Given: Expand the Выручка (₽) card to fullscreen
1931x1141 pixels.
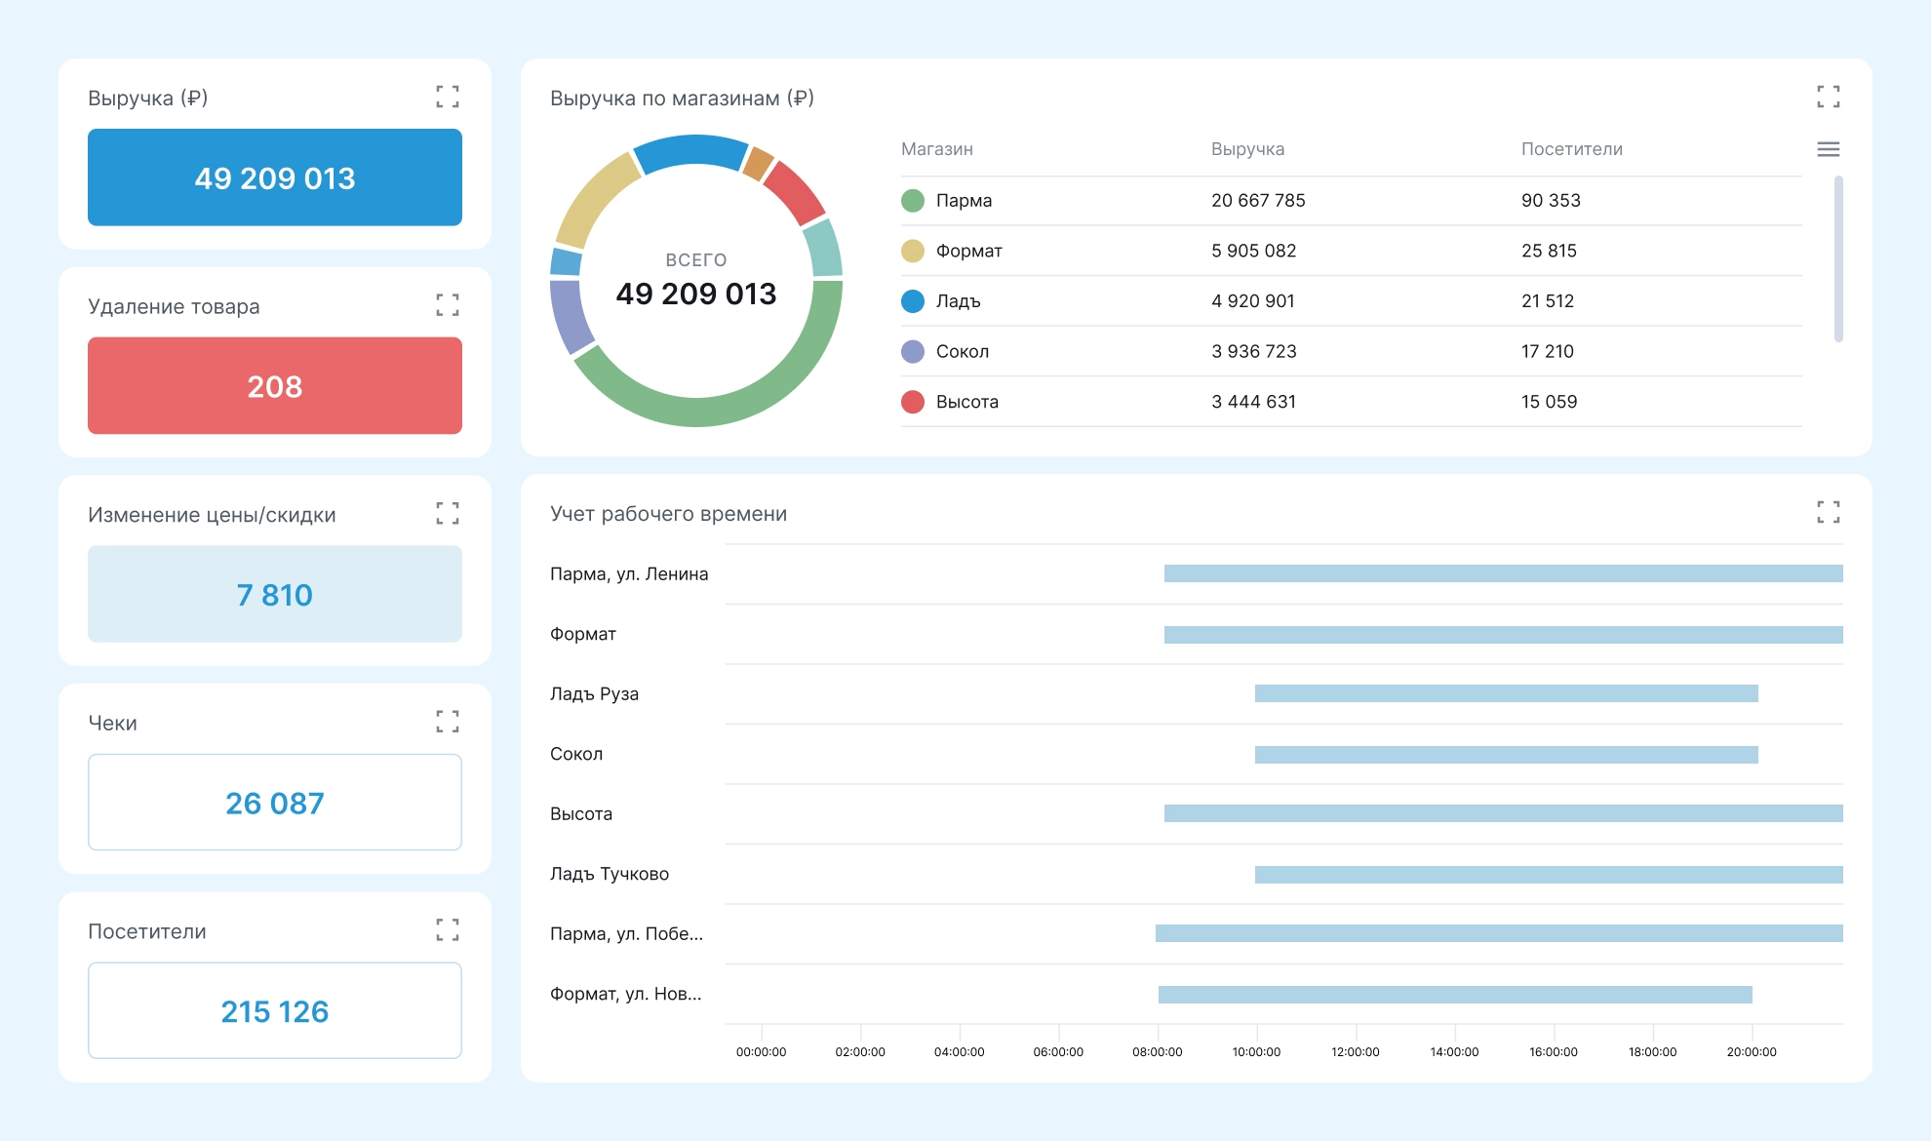Looking at the screenshot, I should [x=448, y=97].
